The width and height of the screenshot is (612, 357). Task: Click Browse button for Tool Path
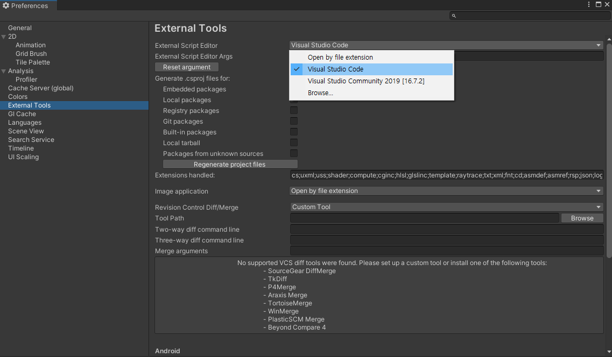point(582,218)
